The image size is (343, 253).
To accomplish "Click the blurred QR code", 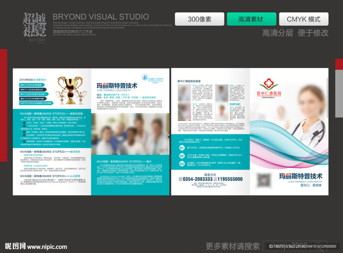I will (x=264, y=180).
